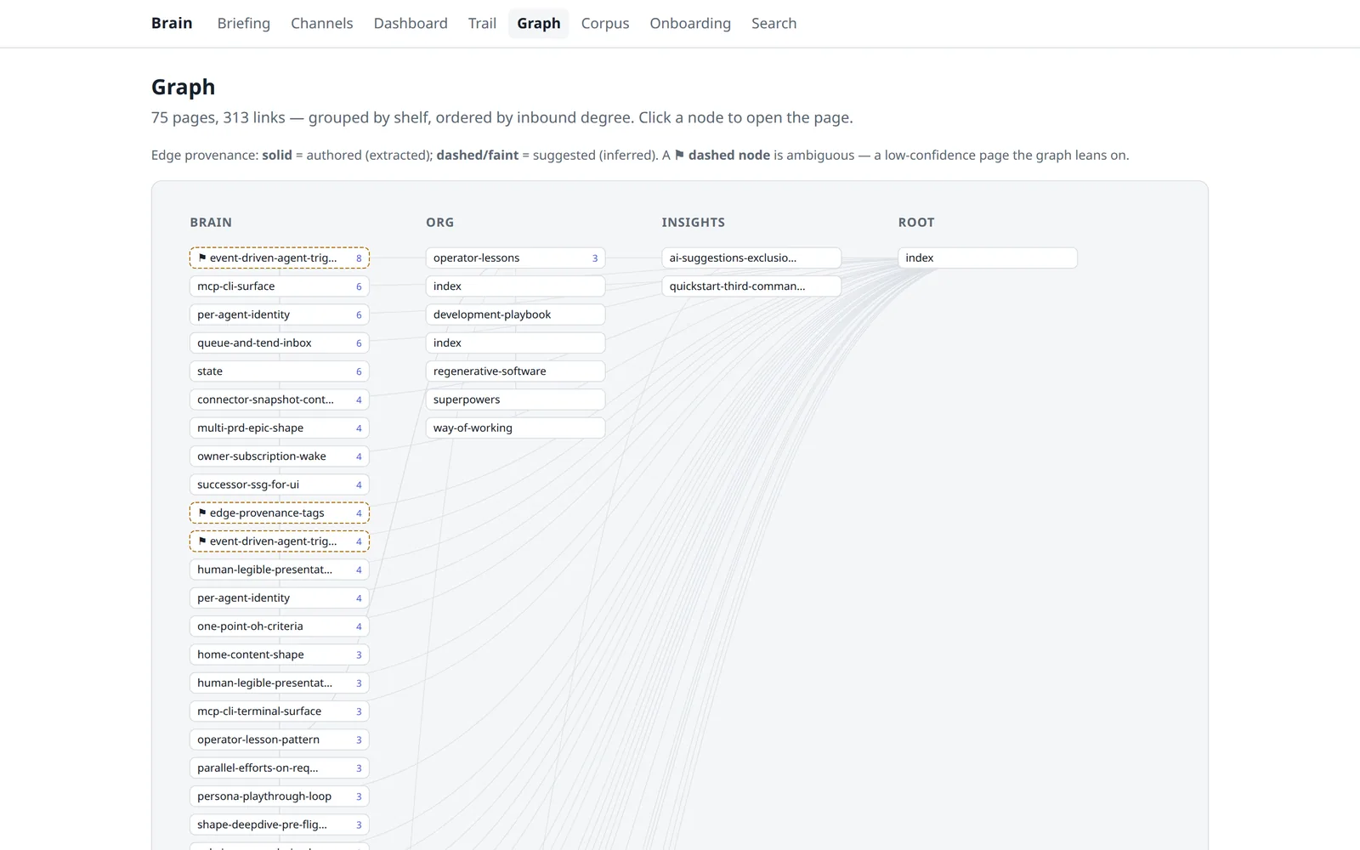Open per-agent-identity node with count 6
Image resolution: width=1360 pixels, height=850 pixels.
(x=280, y=314)
